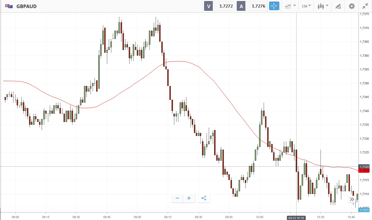Image resolution: width=372 pixels, height=220 pixels.
Task: Share the chart
Action: point(204,198)
